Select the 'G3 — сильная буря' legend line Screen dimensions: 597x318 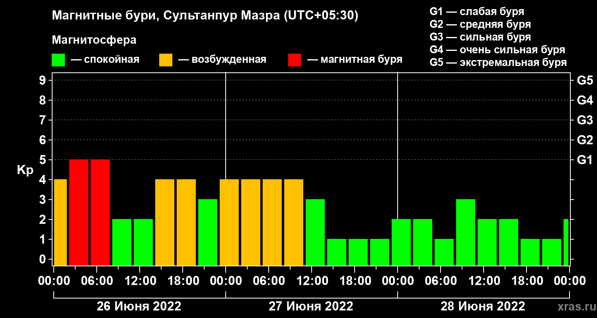480,37
